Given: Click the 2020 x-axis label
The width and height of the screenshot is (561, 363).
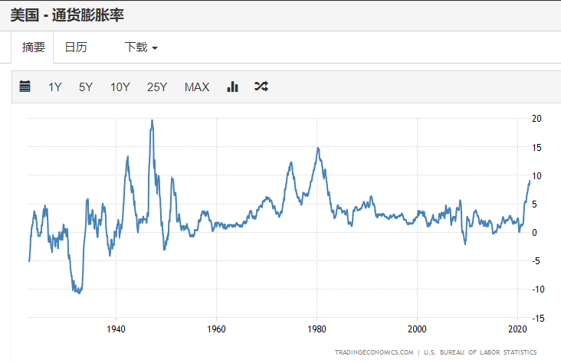Looking at the screenshot, I should [x=518, y=329].
